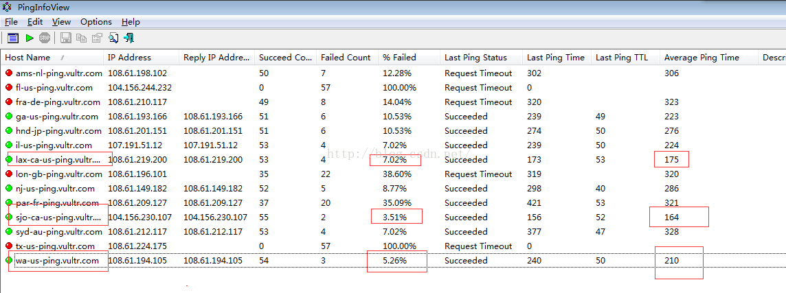The height and width of the screenshot is (293, 786).
Task: Select the fl-us-ping.vultr.com host row
Action: tap(54, 88)
